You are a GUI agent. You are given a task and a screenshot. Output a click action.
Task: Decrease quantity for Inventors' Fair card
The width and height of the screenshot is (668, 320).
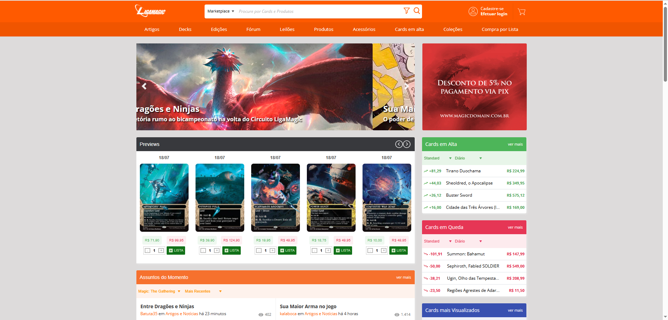(148, 251)
